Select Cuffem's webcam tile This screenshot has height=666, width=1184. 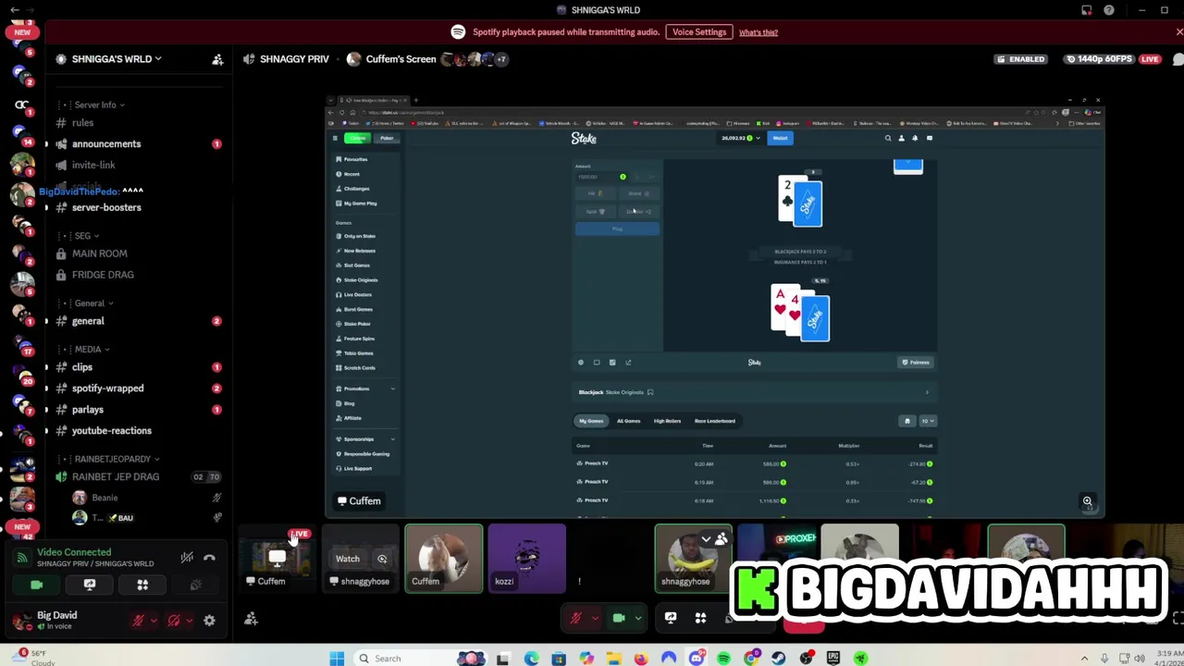click(444, 558)
